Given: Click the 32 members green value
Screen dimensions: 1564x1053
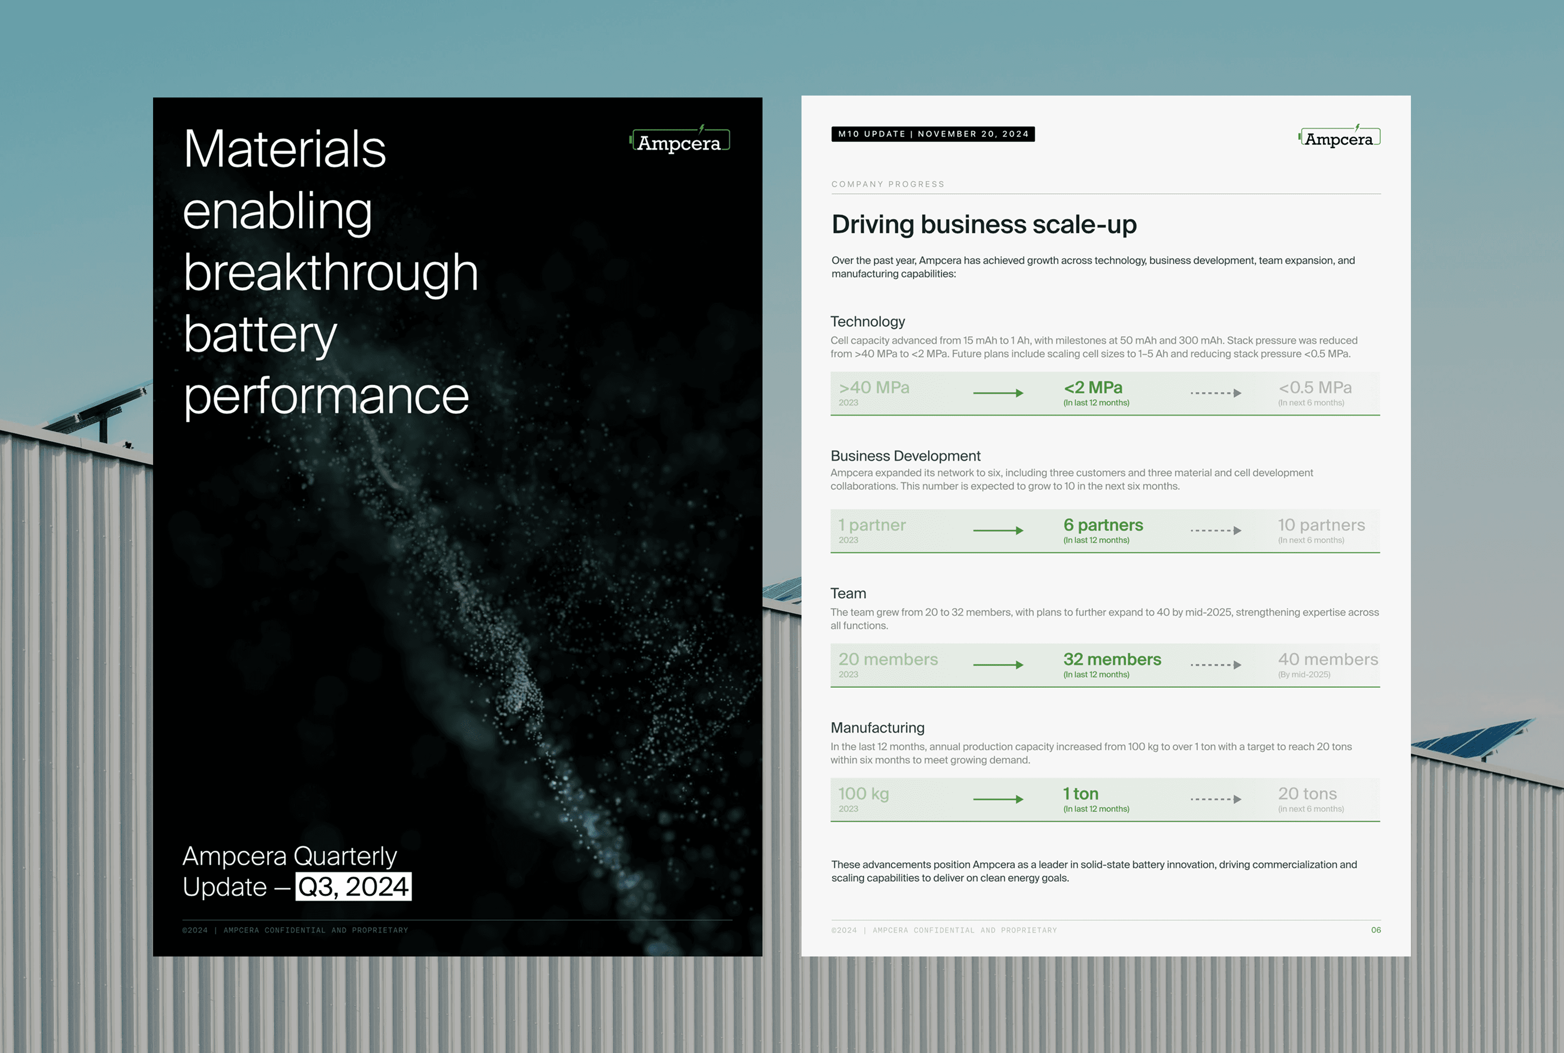Looking at the screenshot, I should point(1112,660).
